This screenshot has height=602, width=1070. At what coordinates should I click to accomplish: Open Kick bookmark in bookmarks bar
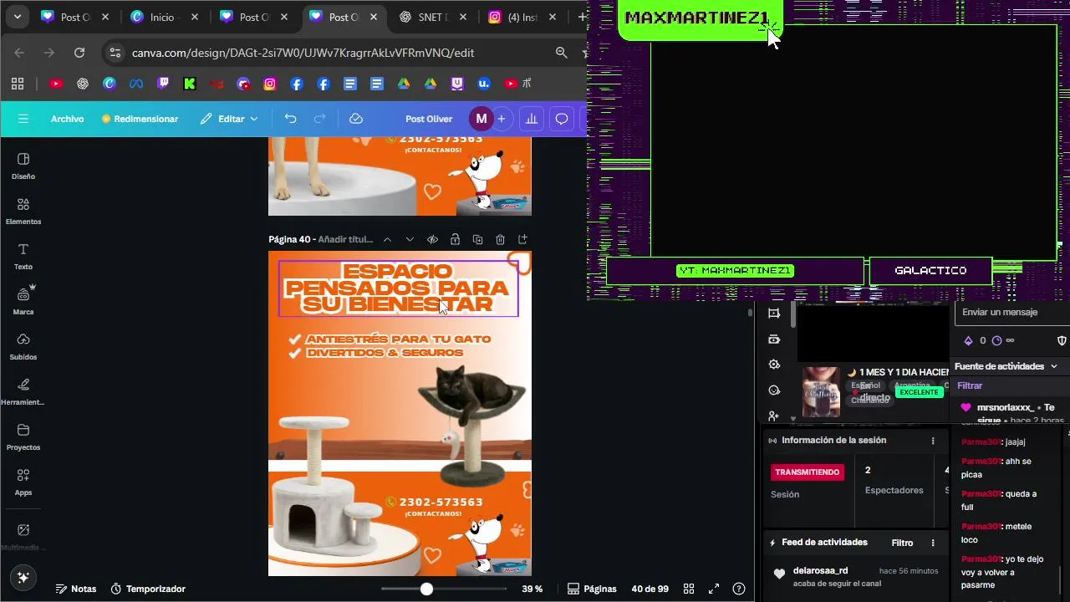point(190,84)
